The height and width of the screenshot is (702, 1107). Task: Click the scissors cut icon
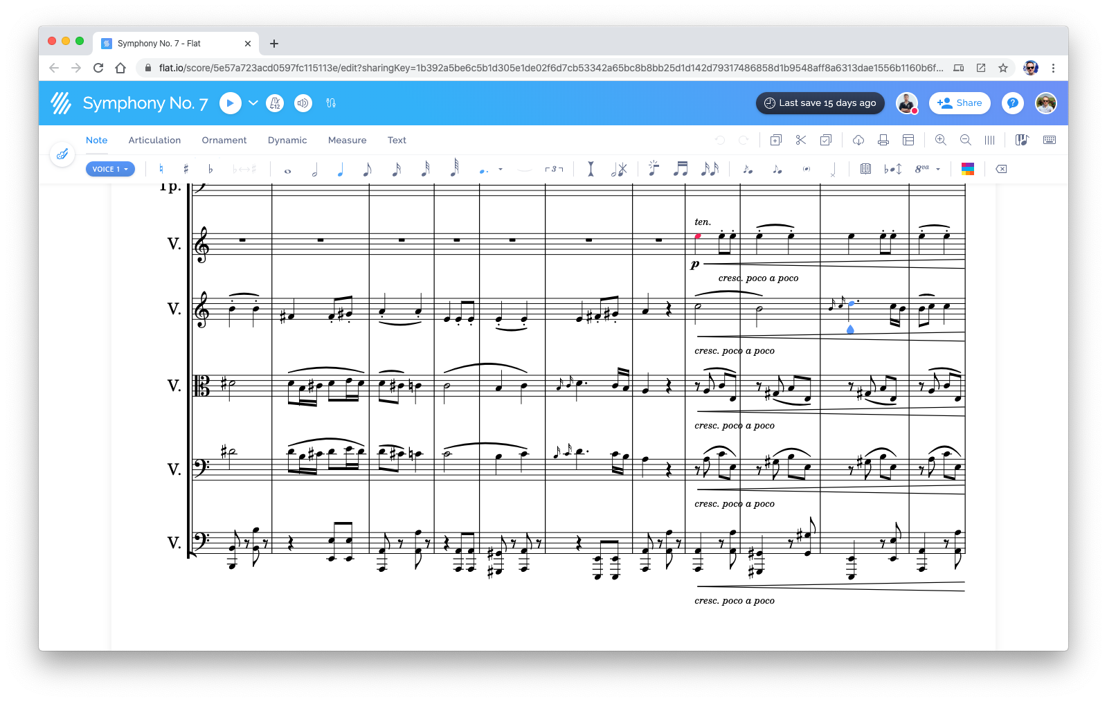[x=801, y=140]
